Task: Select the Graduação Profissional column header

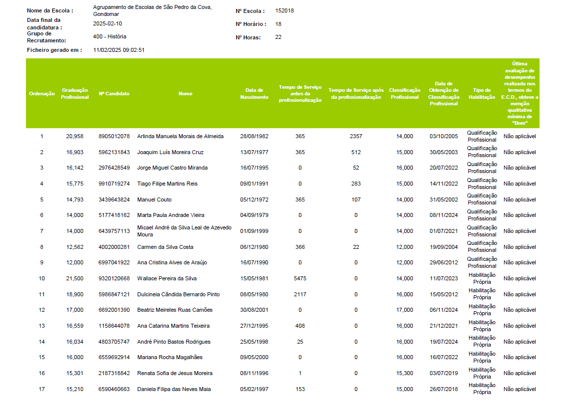Action: click(x=75, y=94)
